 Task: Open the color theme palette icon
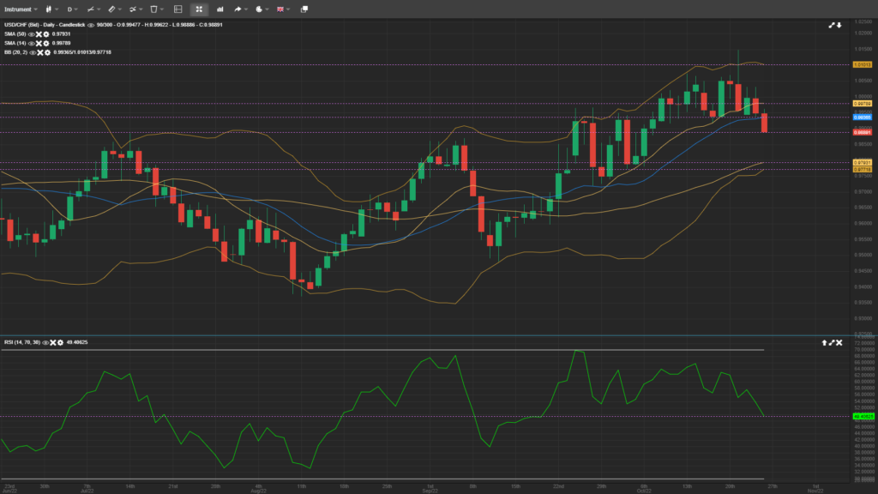tap(259, 9)
